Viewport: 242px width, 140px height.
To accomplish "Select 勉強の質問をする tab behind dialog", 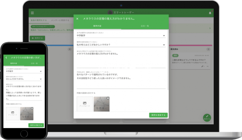I will [39, 20].
